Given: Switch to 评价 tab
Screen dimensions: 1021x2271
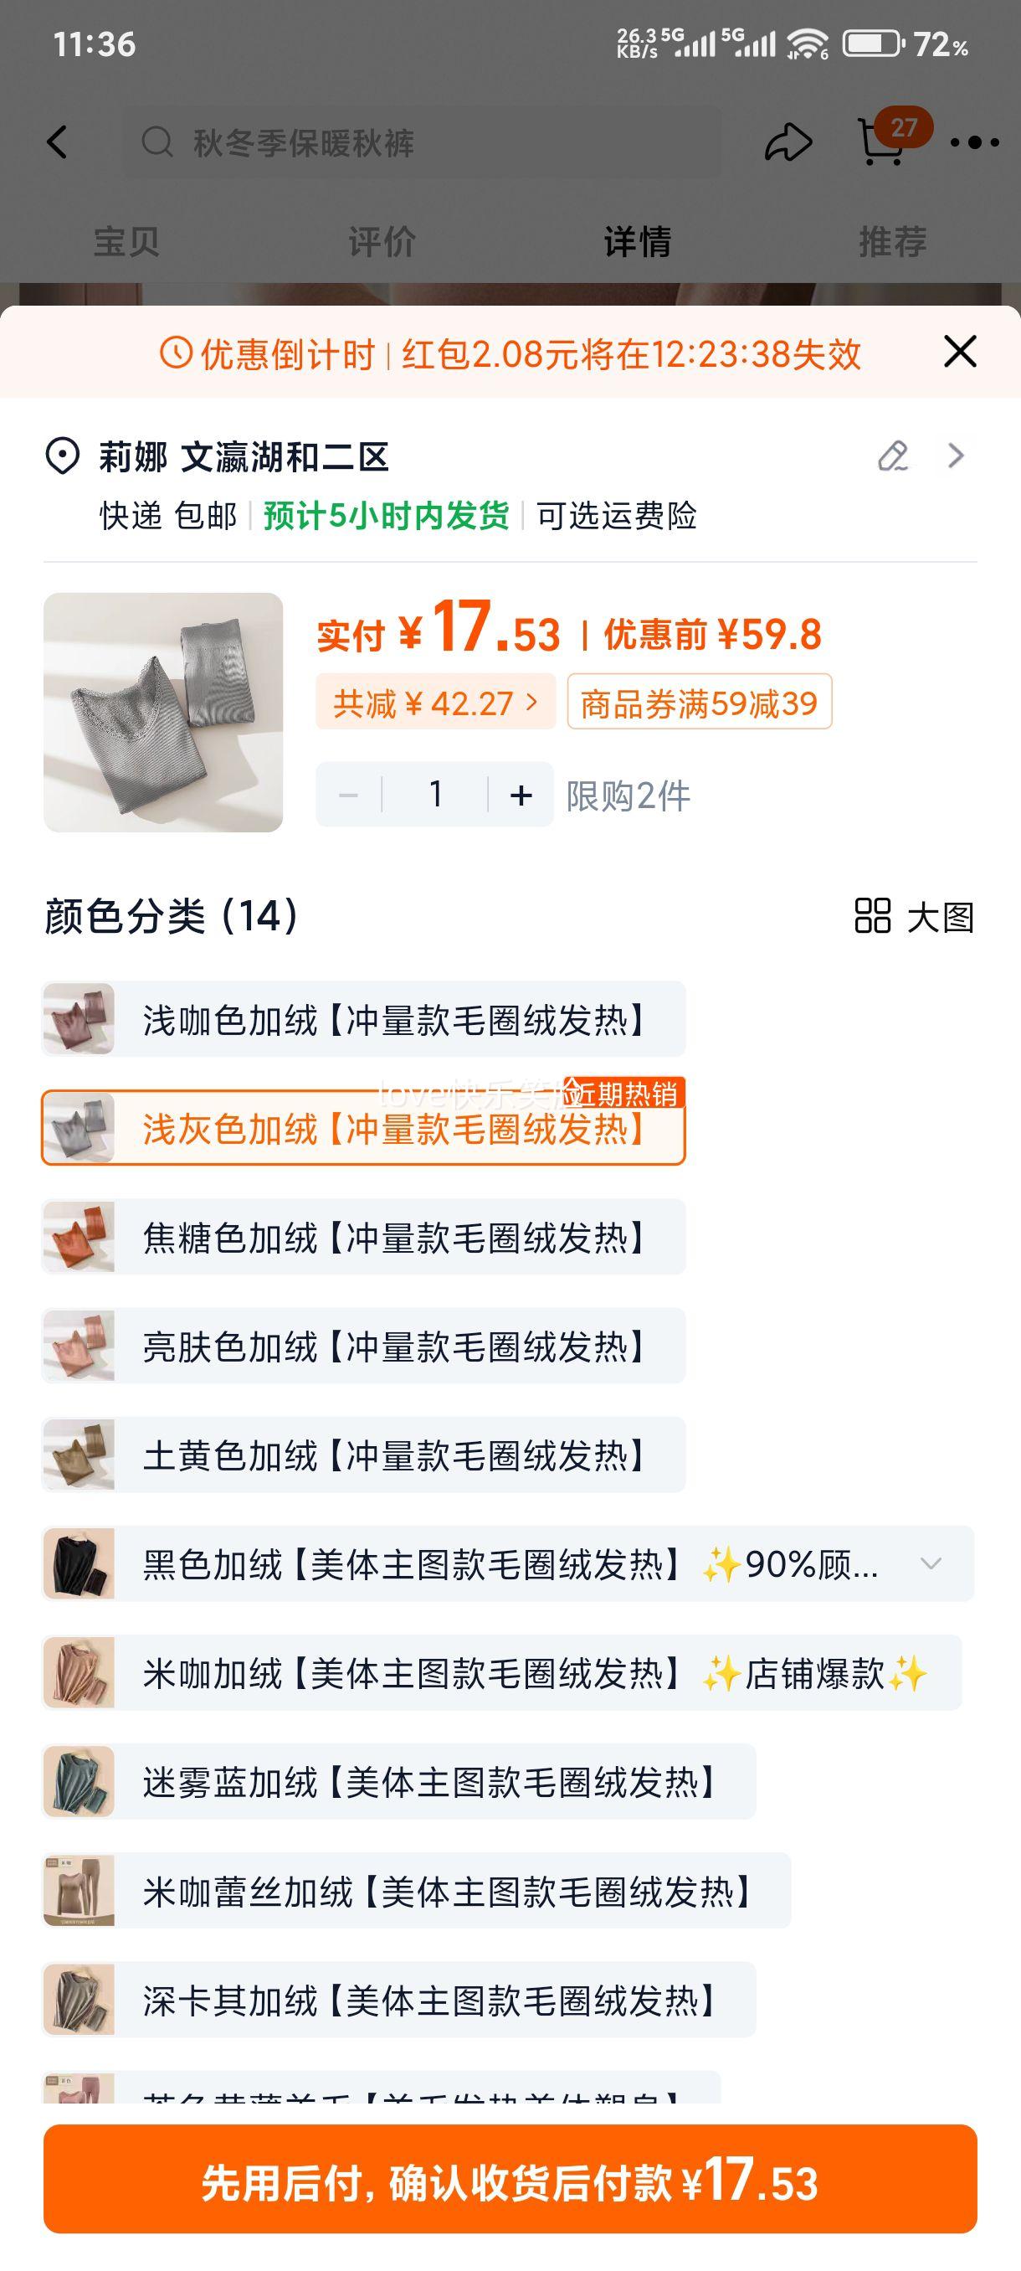Looking at the screenshot, I should [x=382, y=240].
